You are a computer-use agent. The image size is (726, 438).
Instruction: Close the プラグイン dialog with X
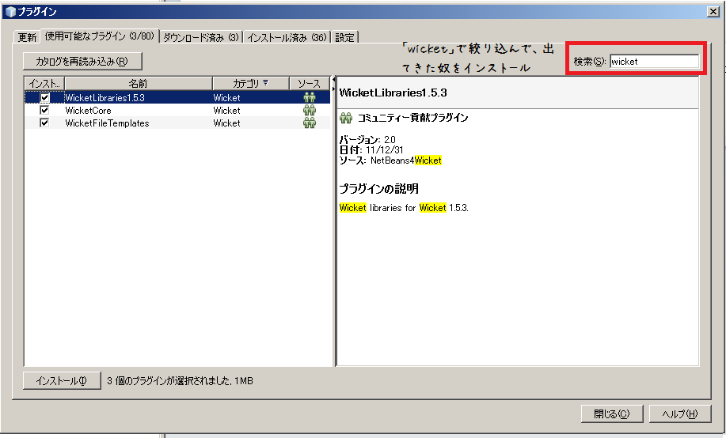(713, 12)
